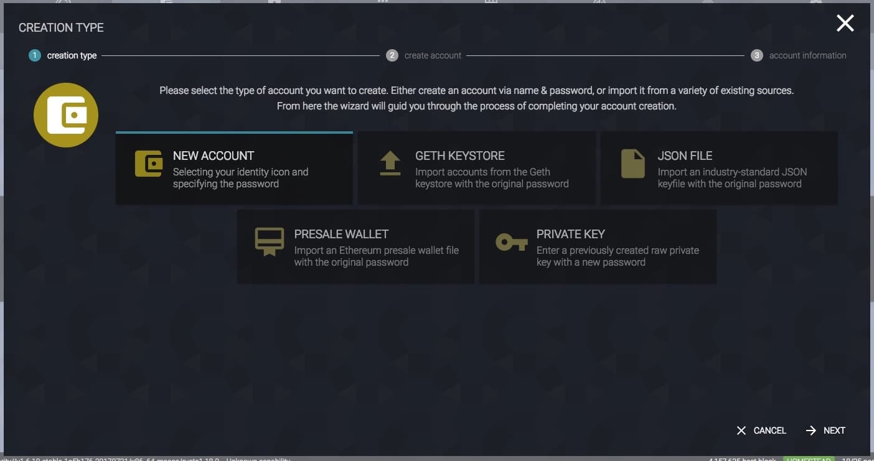Image resolution: width=874 pixels, height=461 pixels.
Task: Click the large round gold wallet icon
Action: coord(66,115)
